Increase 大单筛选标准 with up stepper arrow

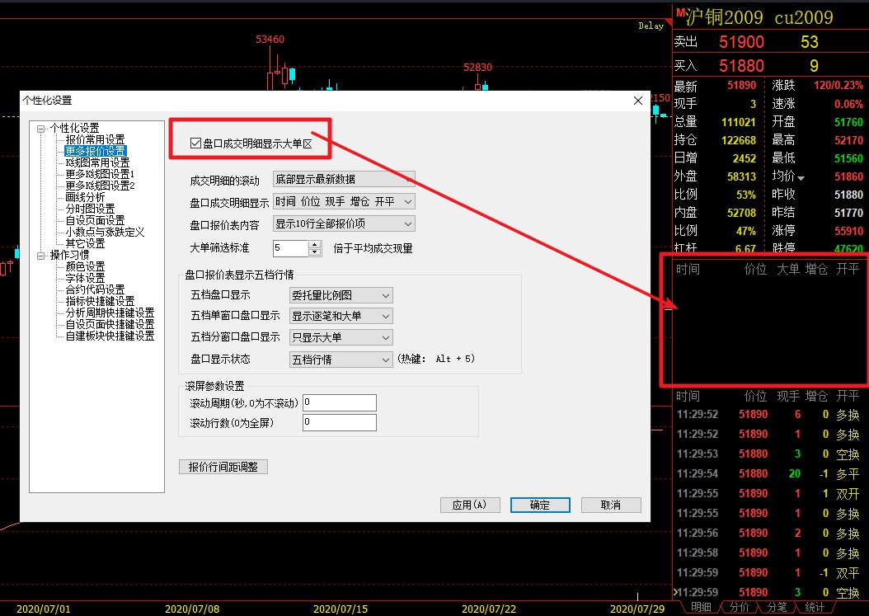coord(315,244)
